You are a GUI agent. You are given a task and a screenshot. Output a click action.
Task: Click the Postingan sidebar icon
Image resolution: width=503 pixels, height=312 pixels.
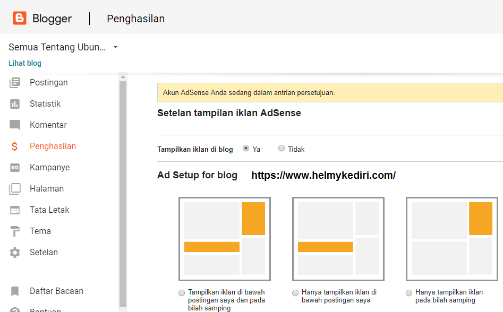pyautogui.click(x=15, y=83)
